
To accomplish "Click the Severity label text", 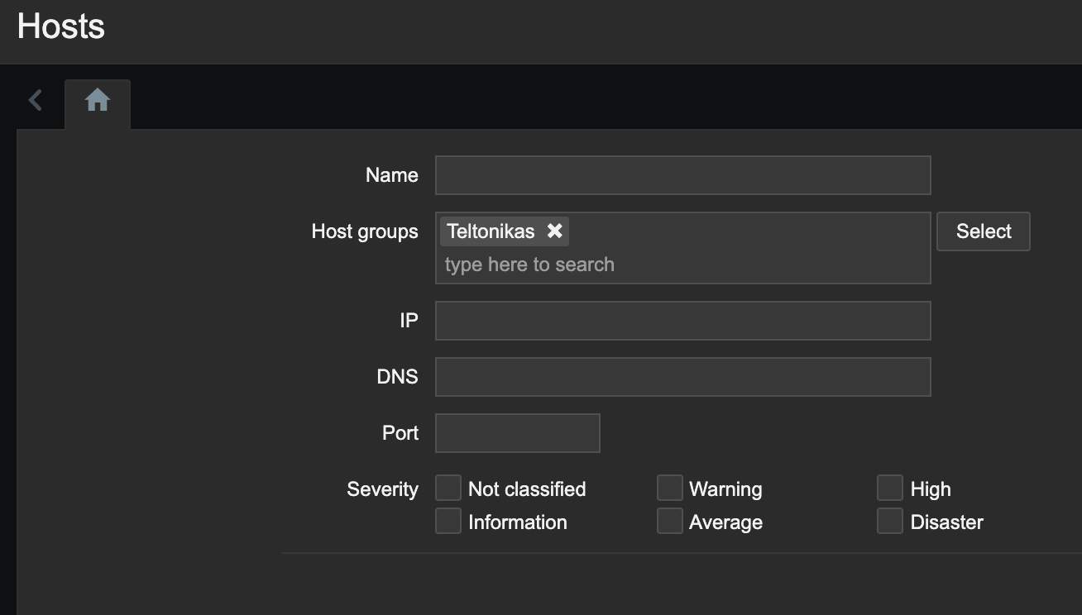I will click(382, 489).
